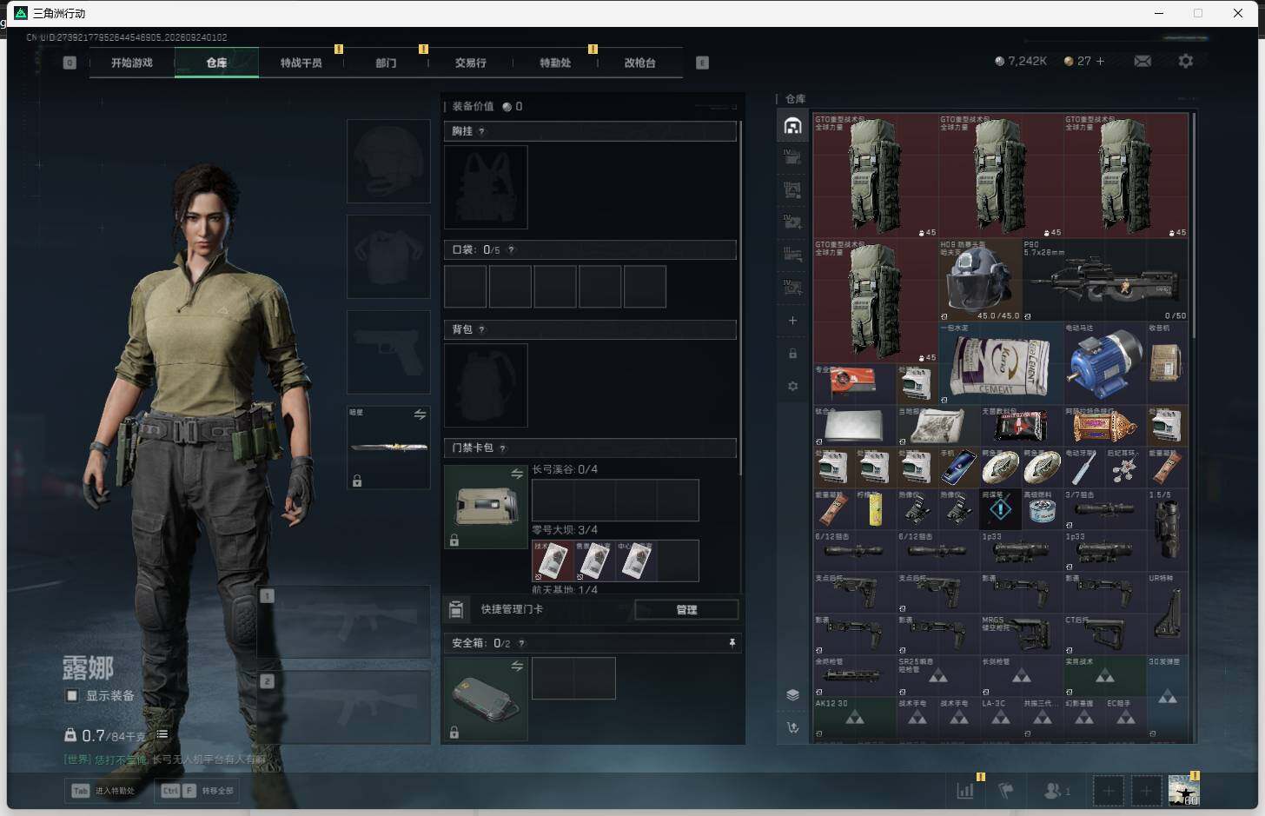Select the LA-3C item
This screenshot has width=1265, height=816.
1001,718
